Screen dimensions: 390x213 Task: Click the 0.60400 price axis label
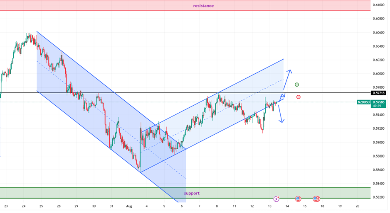click(x=378, y=46)
